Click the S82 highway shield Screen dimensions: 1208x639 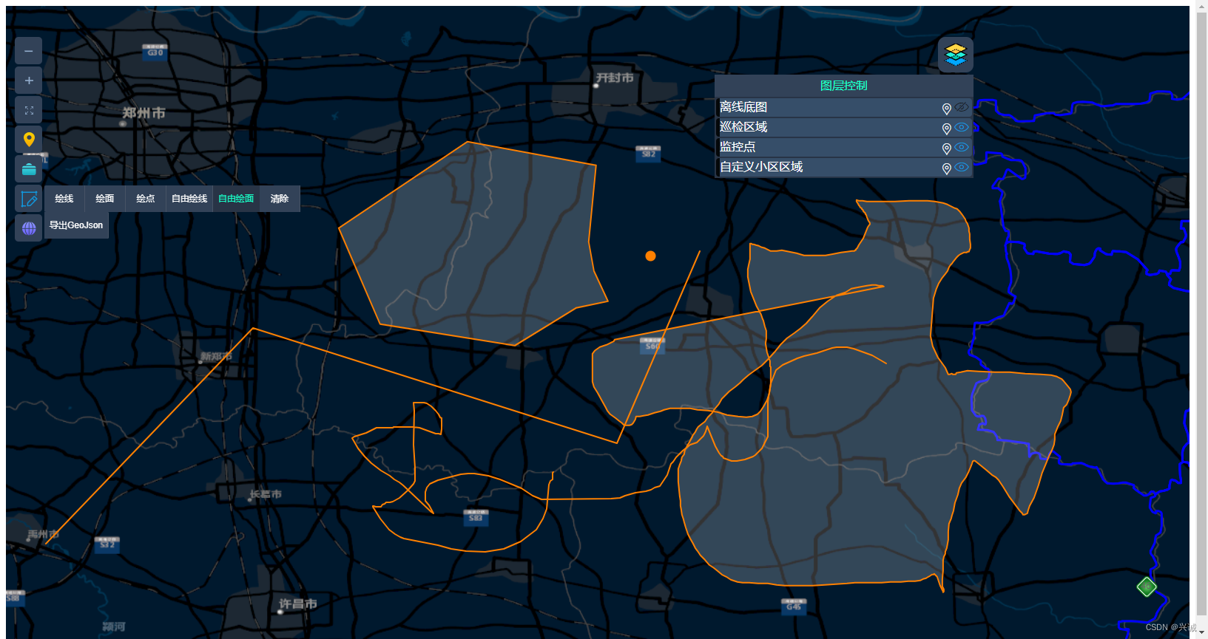648,153
